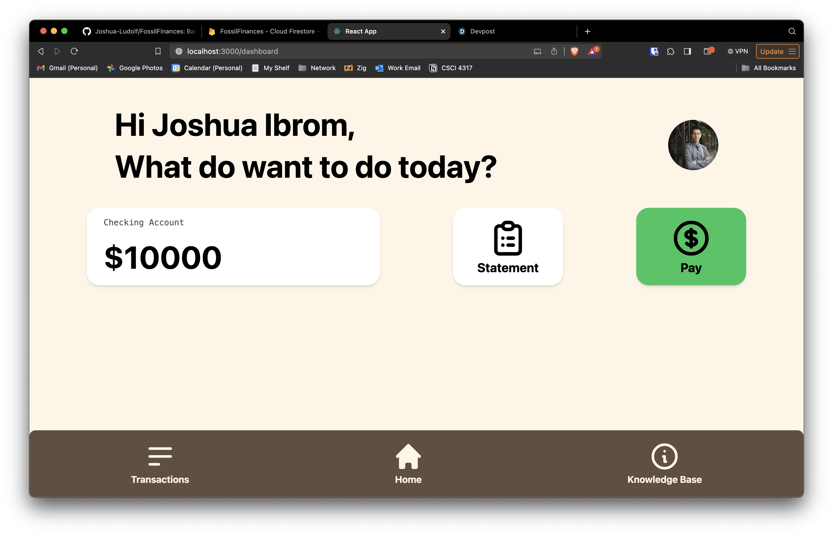The height and width of the screenshot is (536, 833).
Task: Expand the Network bookmarks folder
Action: coord(317,68)
